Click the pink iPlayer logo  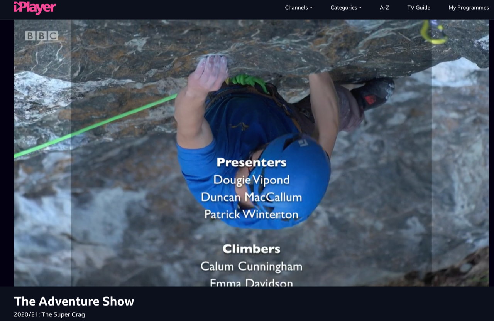(35, 7)
